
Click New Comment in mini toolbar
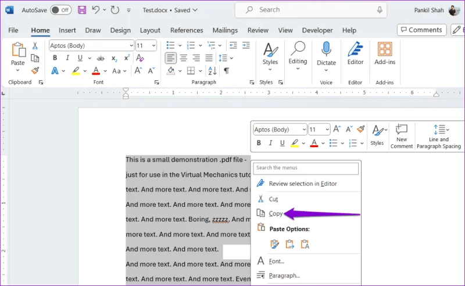[x=402, y=137]
